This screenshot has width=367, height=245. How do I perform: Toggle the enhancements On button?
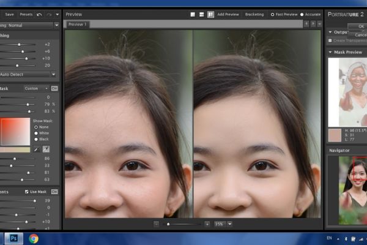click(x=54, y=192)
